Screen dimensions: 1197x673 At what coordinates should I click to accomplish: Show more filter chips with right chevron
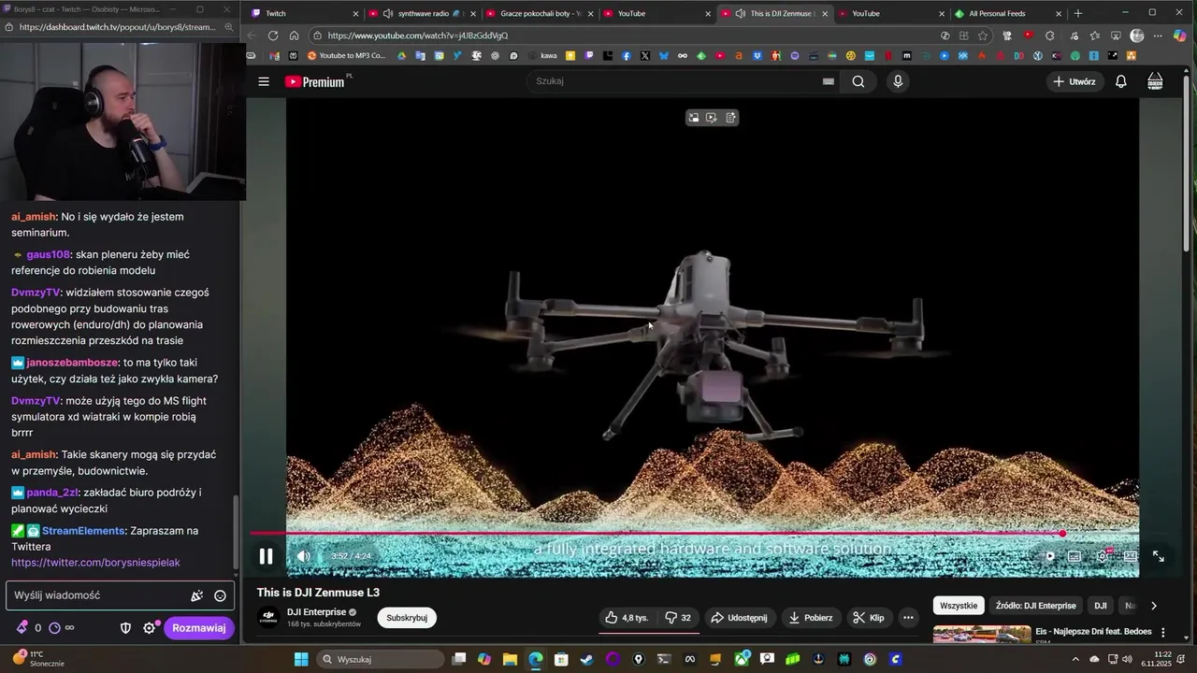click(1153, 606)
